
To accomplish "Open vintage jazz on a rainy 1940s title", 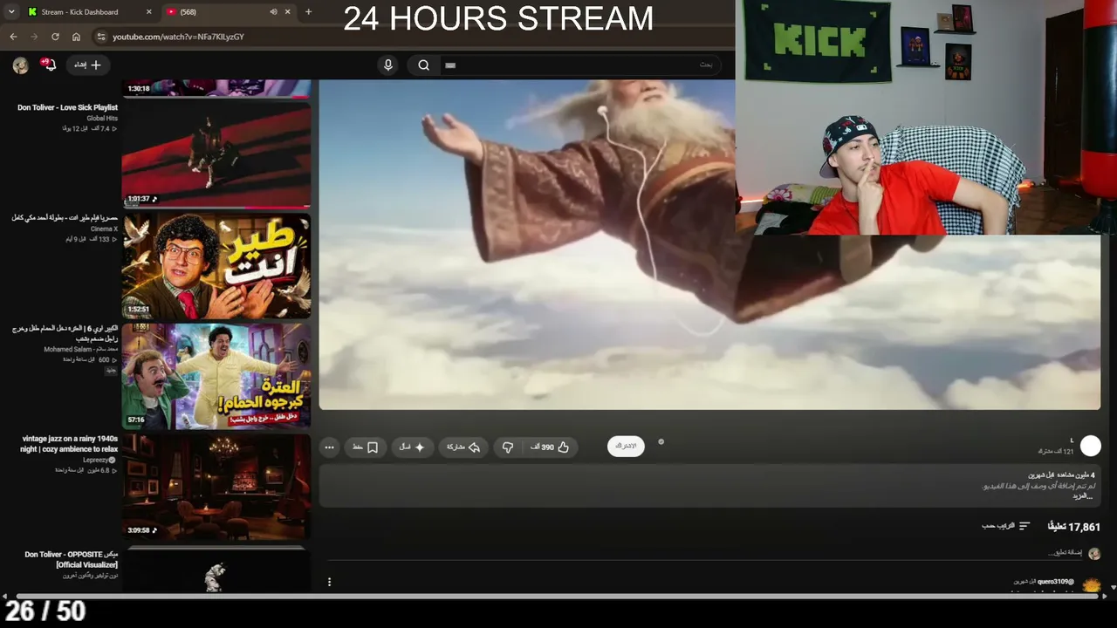I will coord(70,444).
